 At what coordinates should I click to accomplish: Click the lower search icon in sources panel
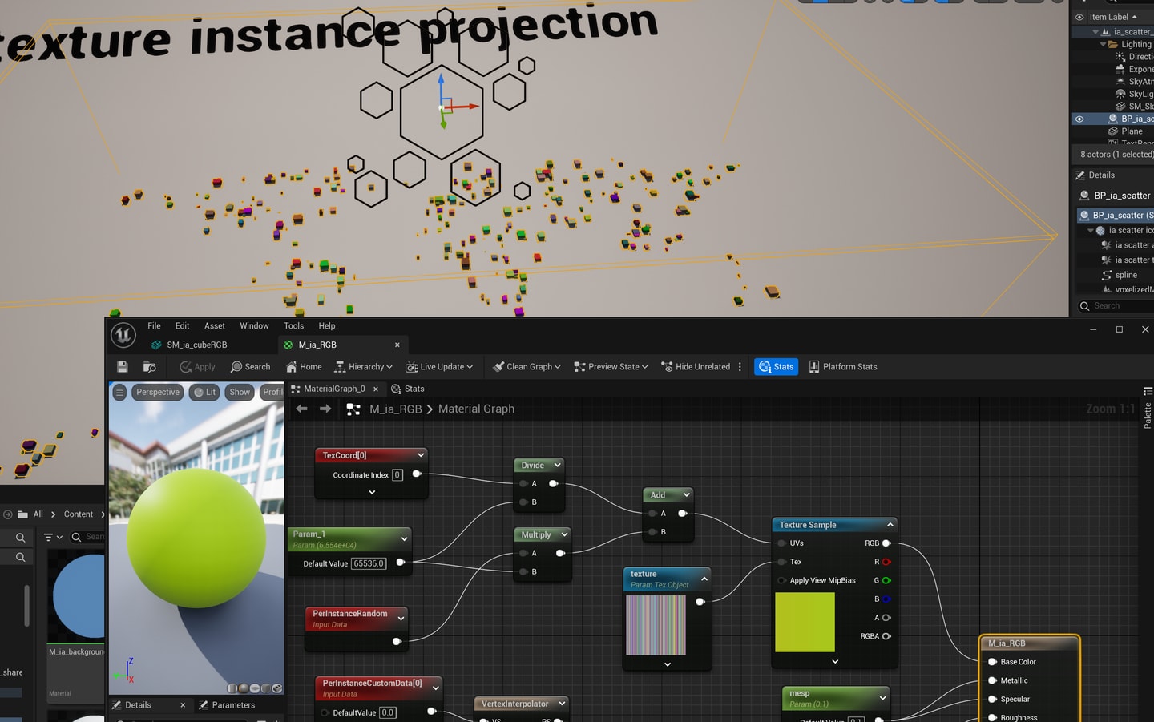coord(21,557)
